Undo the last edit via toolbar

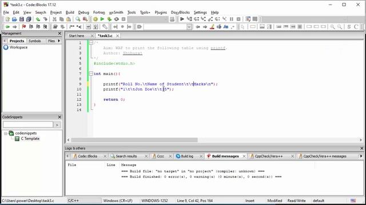(x=38, y=19)
